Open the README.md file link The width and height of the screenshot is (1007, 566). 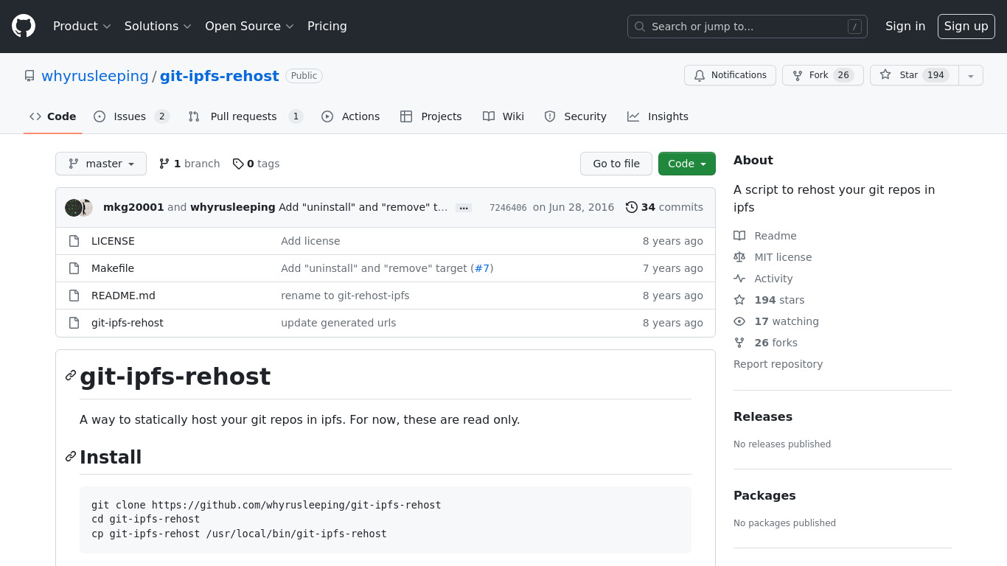pos(123,296)
